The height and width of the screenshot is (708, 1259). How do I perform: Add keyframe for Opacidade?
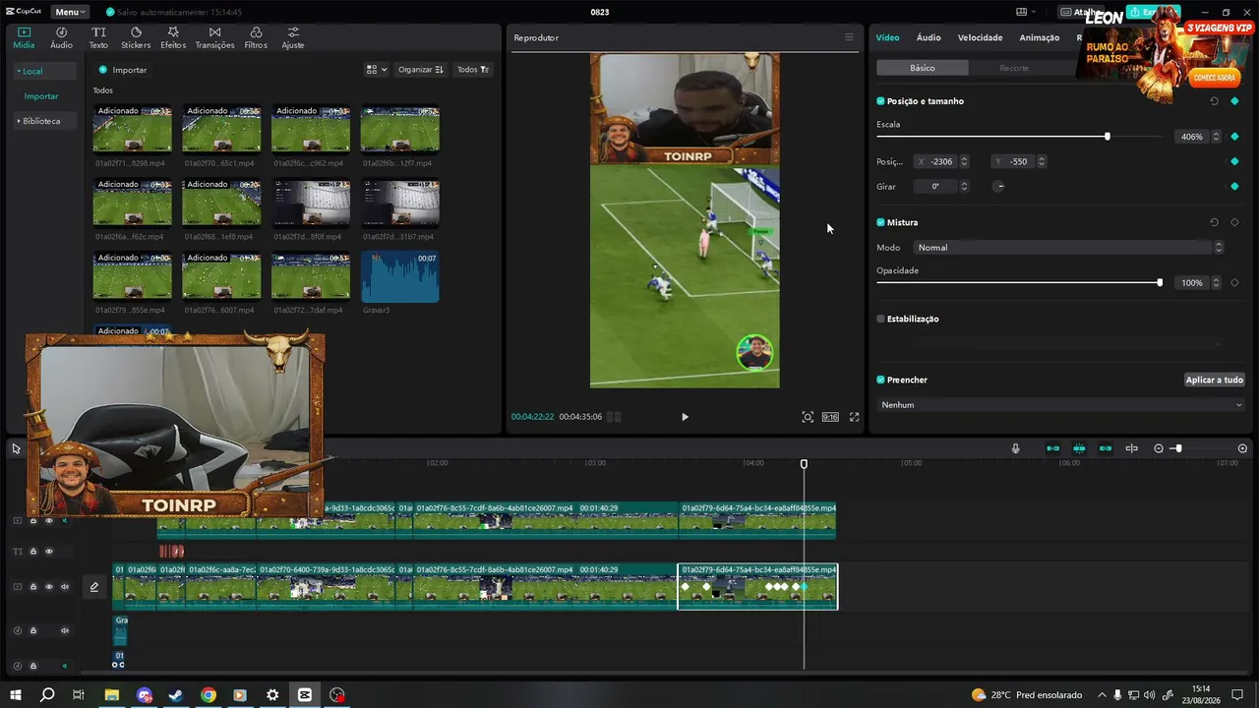1234,282
